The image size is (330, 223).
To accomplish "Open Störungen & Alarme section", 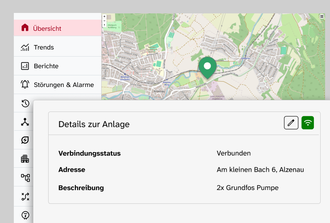I will pyautogui.click(x=58, y=85).
